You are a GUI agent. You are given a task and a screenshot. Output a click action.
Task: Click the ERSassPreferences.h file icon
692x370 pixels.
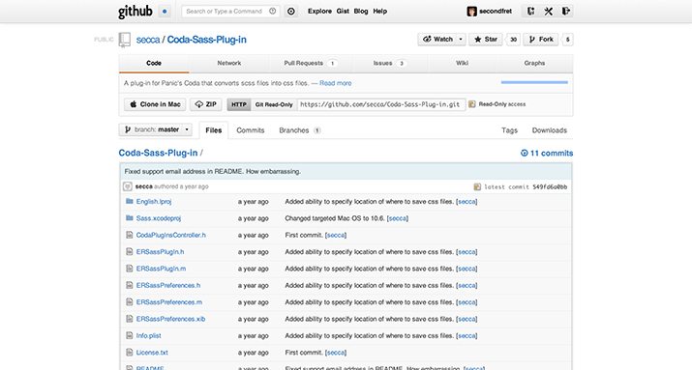tap(130, 285)
